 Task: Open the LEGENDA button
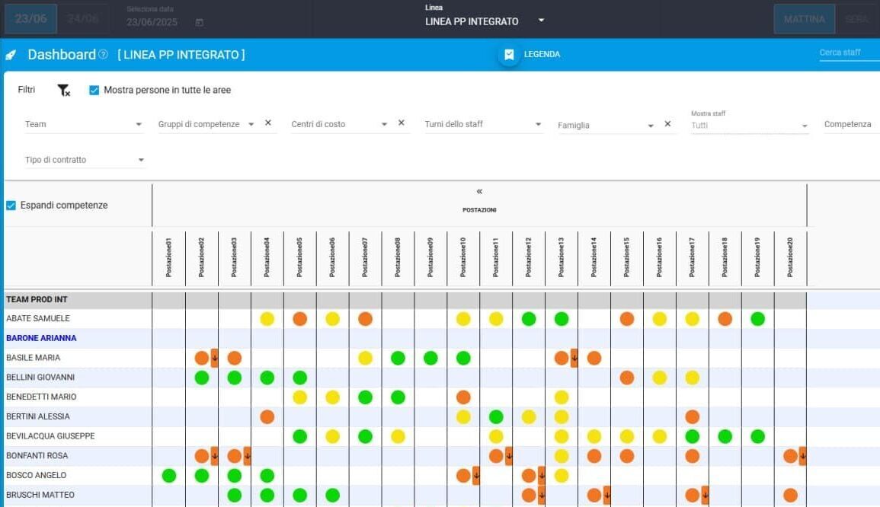tap(530, 54)
